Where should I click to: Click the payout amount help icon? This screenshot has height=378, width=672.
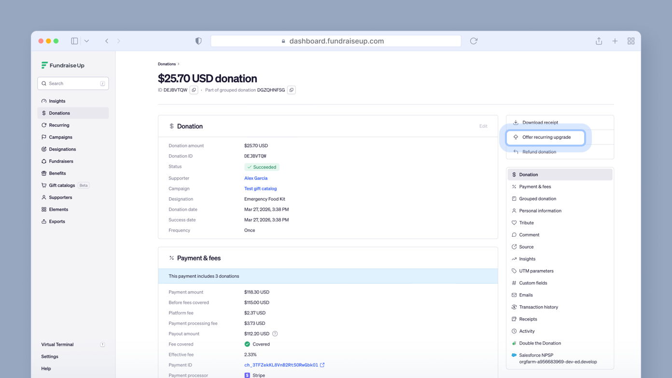tap(275, 334)
